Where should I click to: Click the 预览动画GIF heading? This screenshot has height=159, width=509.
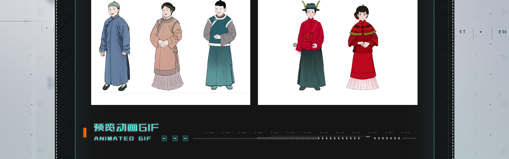pos(126,127)
